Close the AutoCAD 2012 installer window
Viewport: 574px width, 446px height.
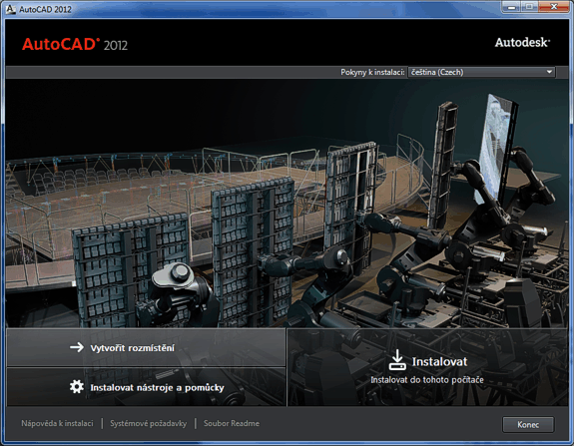tap(554, 7)
